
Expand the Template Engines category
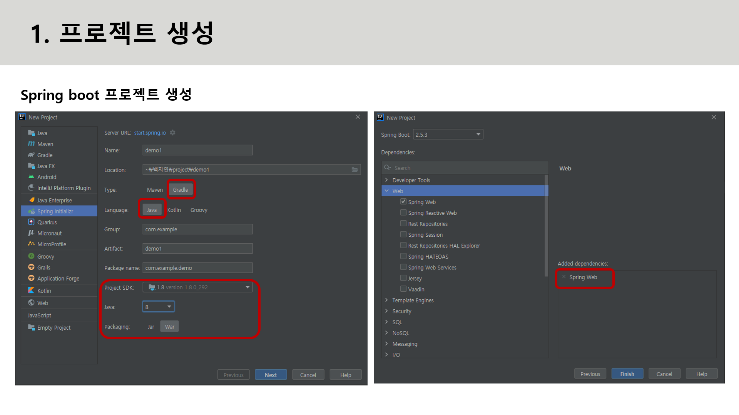386,300
